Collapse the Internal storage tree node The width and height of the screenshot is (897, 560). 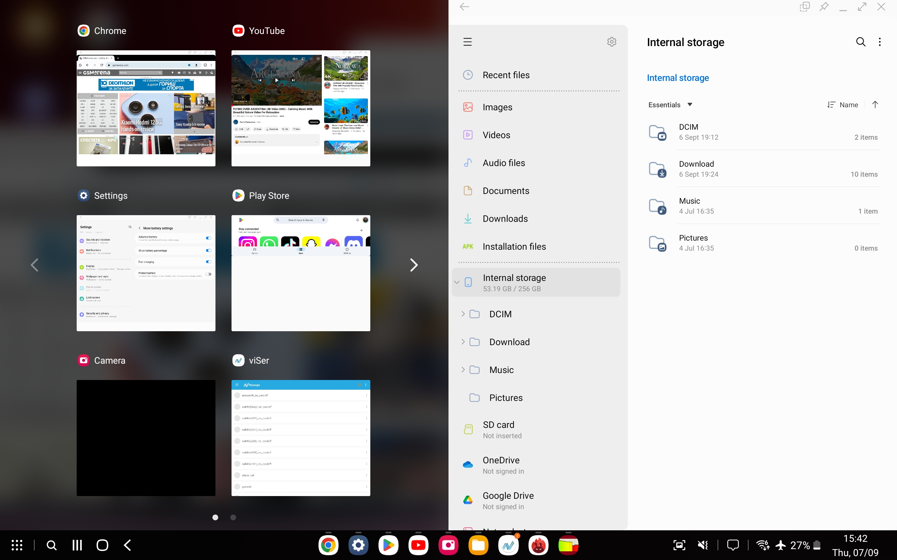tap(457, 282)
